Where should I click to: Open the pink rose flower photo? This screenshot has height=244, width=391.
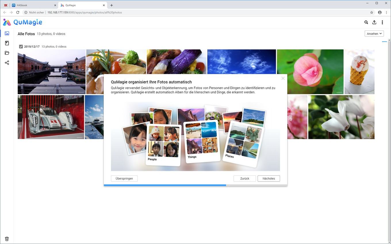coord(310,72)
